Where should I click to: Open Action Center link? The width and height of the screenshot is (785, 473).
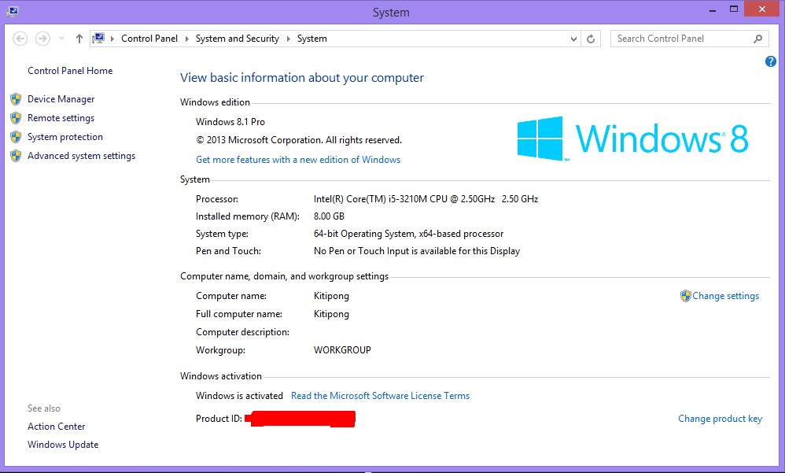pyautogui.click(x=56, y=427)
